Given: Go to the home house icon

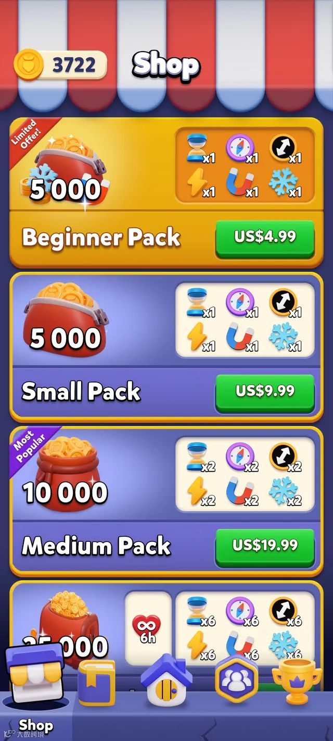Looking at the screenshot, I should pos(166,679).
